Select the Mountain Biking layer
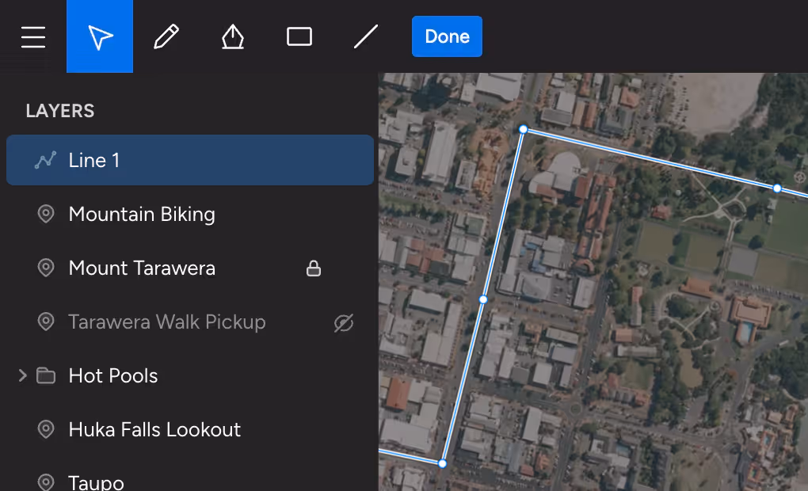 tap(142, 214)
